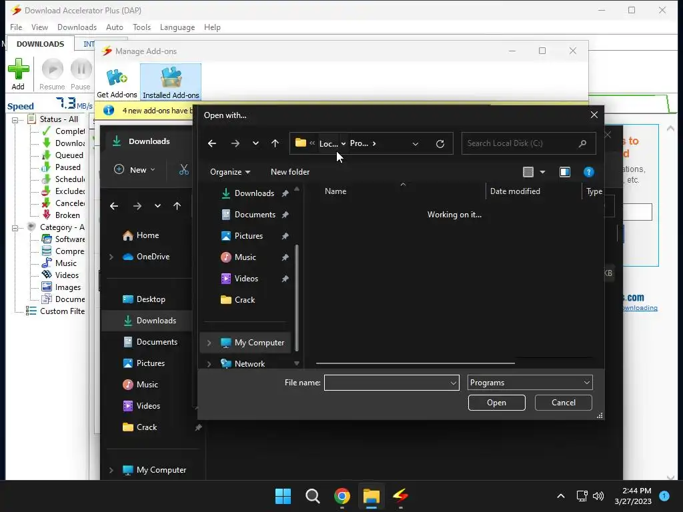The width and height of the screenshot is (683, 512).
Task: Select Pictures in dialog sidebar
Action: (248, 236)
